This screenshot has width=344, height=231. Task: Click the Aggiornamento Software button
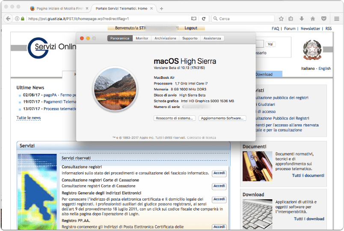[222, 118]
